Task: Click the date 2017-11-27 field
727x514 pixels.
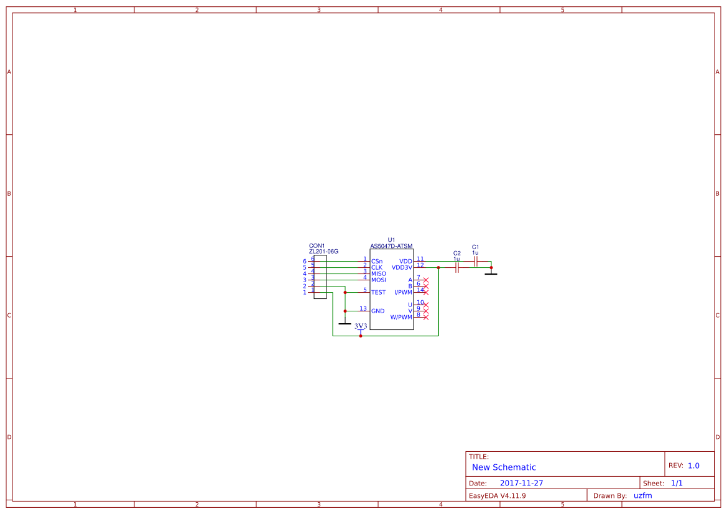Action: point(522,482)
